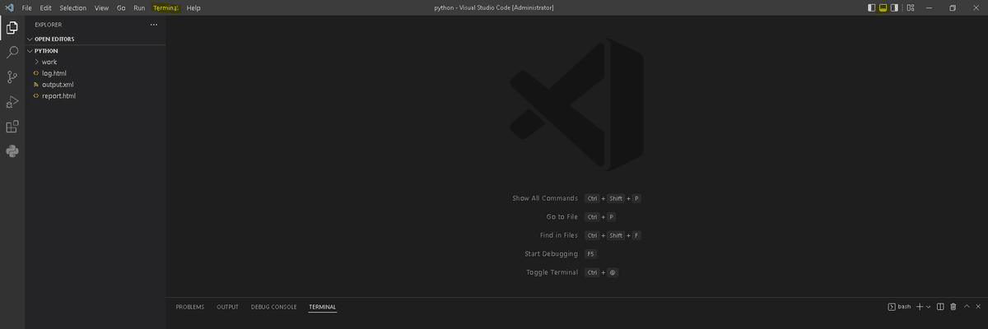Open the launch profile dropdown arrow
This screenshot has width=988, height=329.
(x=929, y=307)
